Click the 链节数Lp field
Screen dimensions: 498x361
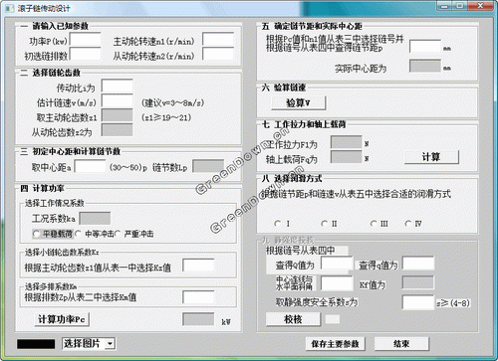[208, 166]
